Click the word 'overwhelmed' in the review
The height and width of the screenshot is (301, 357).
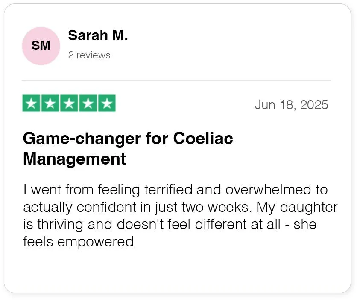pyautogui.click(x=268, y=190)
